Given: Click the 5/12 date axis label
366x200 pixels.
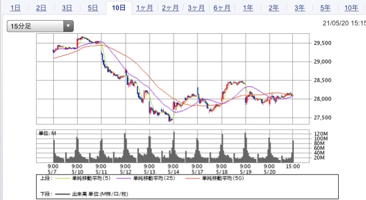Looking at the screenshot, I should (125, 172).
